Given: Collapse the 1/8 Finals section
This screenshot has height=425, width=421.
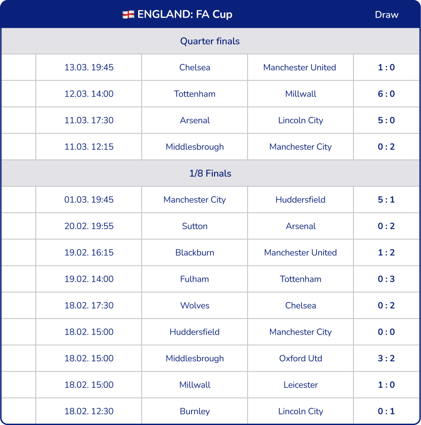Looking at the screenshot, I should pyautogui.click(x=210, y=173).
